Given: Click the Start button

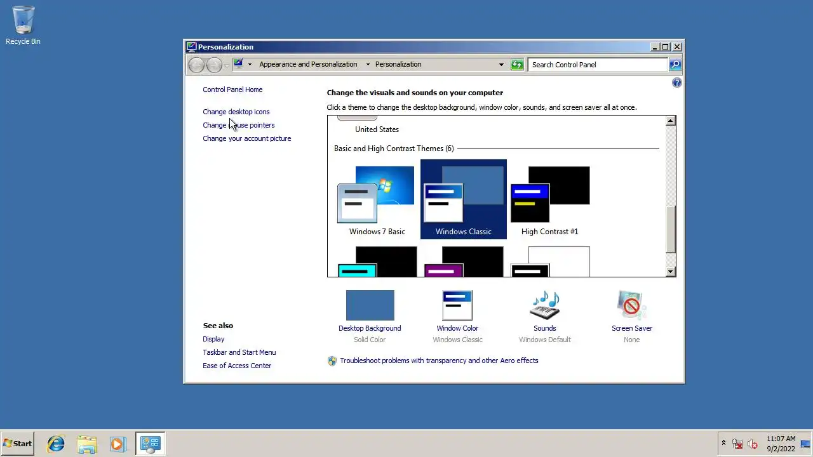Looking at the screenshot, I should [17, 444].
